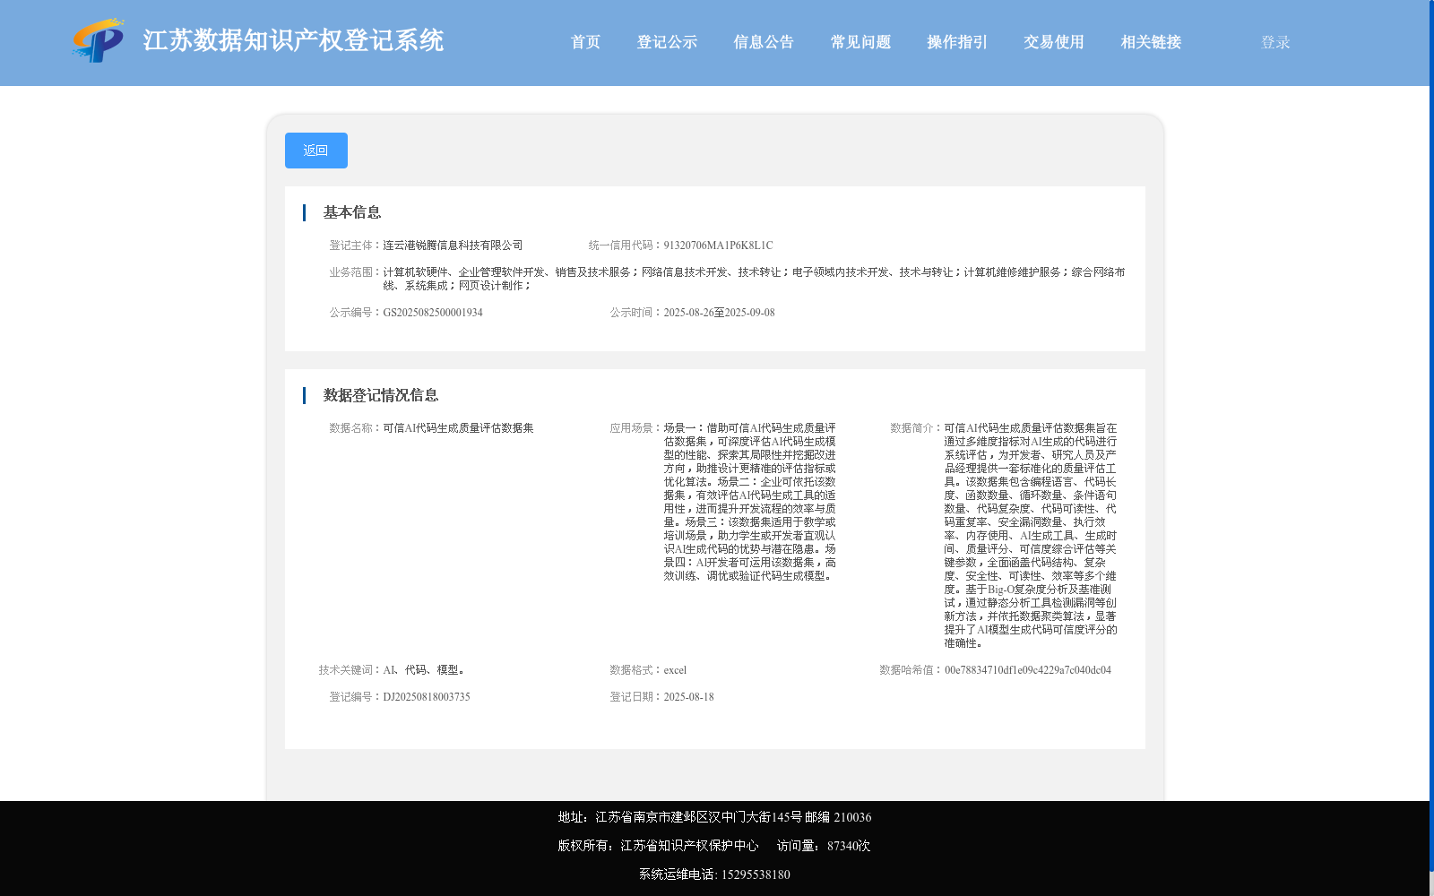Select company name 连云港锐腾信息科技有限公司
This screenshot has height=896, width=1434.
(453, 246)
